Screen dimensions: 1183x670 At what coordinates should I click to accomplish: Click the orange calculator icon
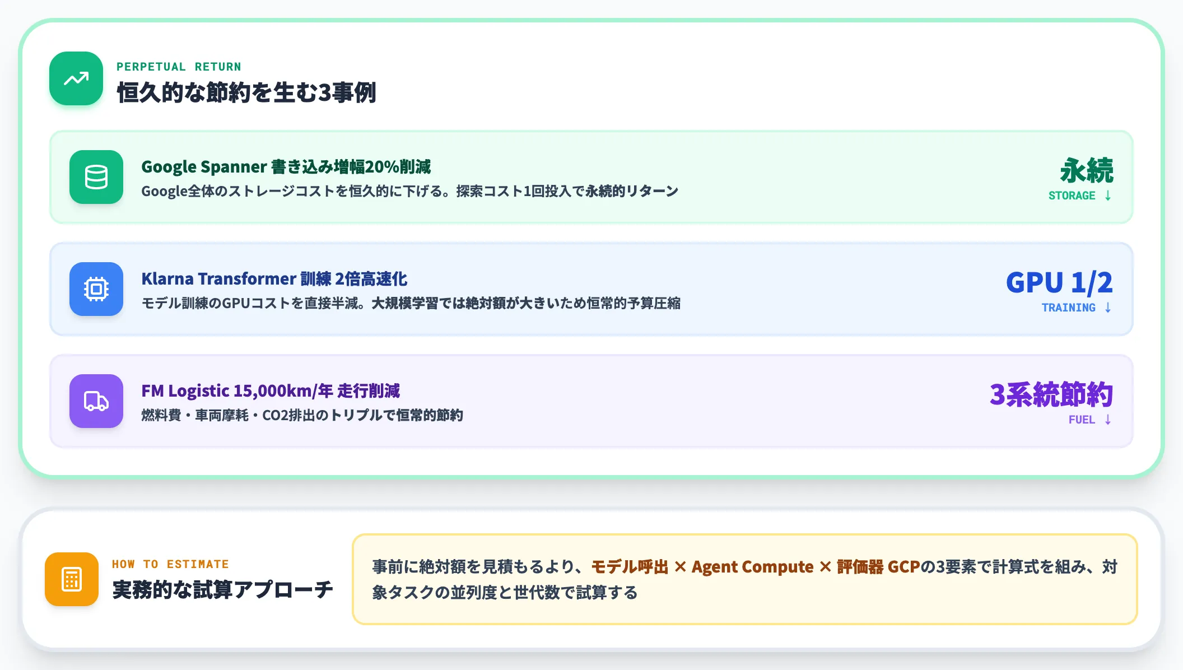click(x=72, y=579)
